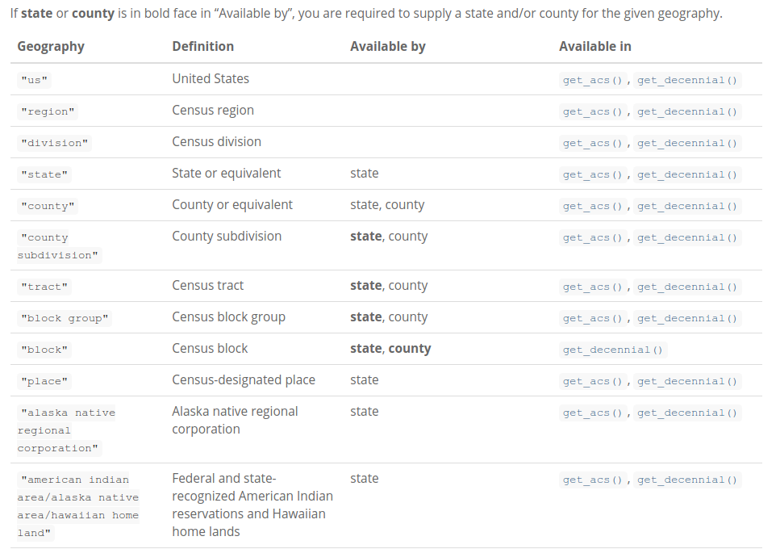The height and width of the screenshot is (549, 780).
Task: Click the "Available by" column header
Action: pyautogui.click(x=387, y=47)
